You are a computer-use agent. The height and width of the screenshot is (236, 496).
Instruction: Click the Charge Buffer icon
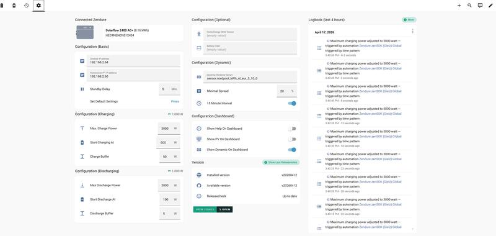(x=82, y=157)
